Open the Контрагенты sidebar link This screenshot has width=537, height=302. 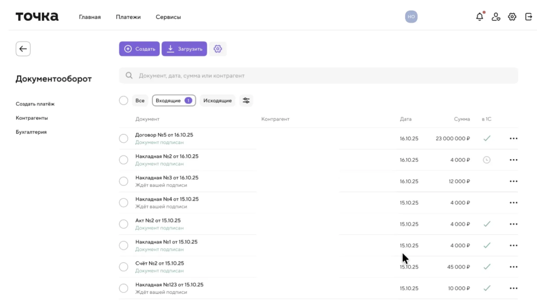32,118
